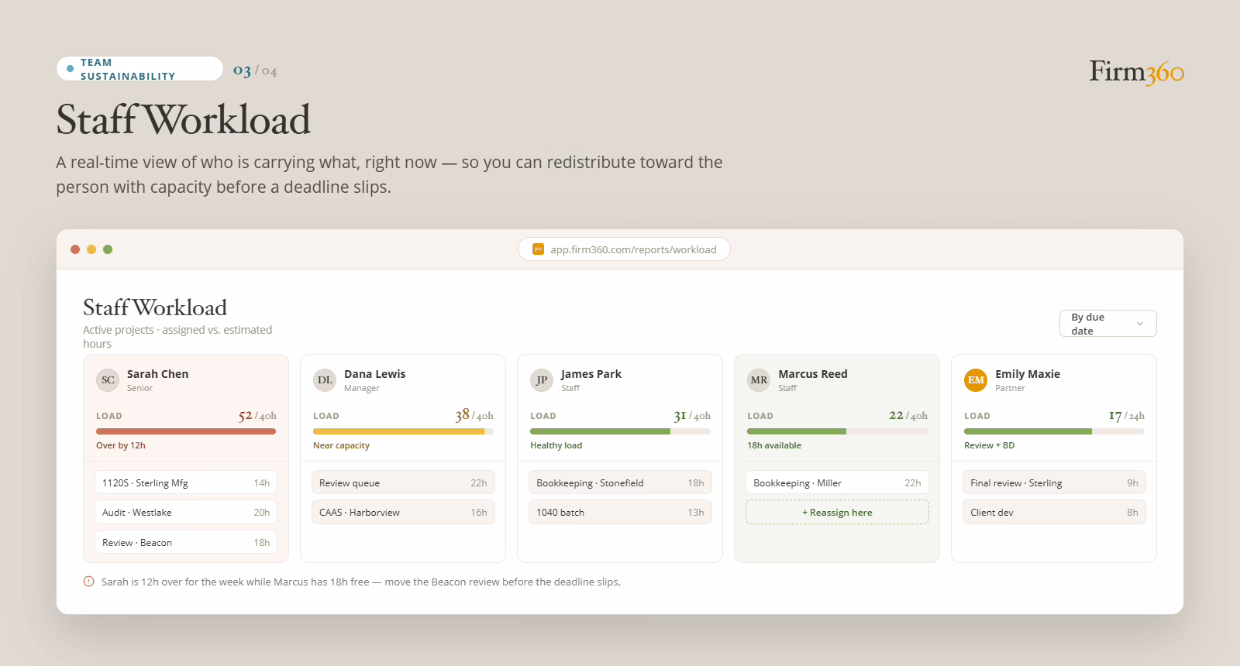Click the Over by 12h status
The height and width of the screenshot is (666, 1240).
pos(121,445)
